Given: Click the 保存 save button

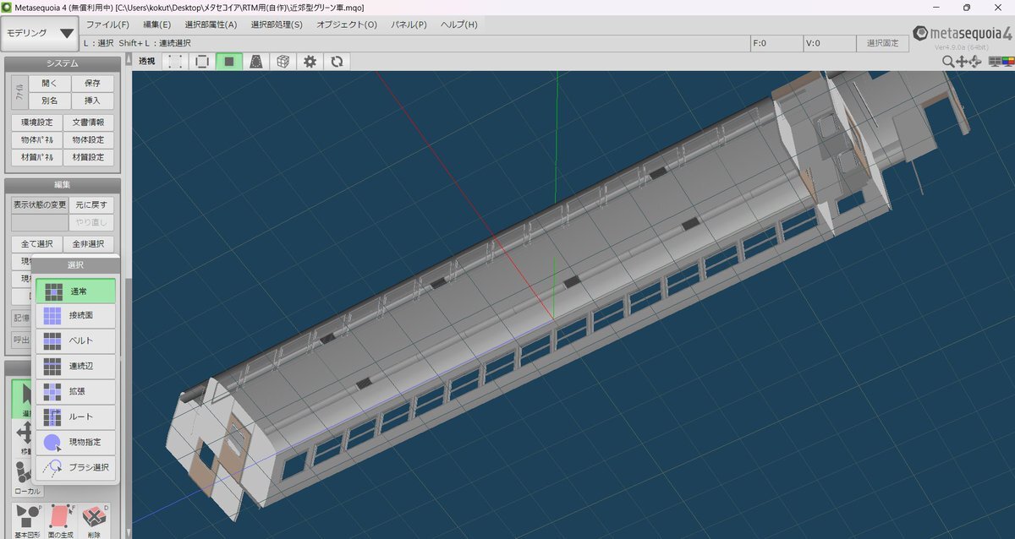Looking at the screenshot, I should coord(92,84).
